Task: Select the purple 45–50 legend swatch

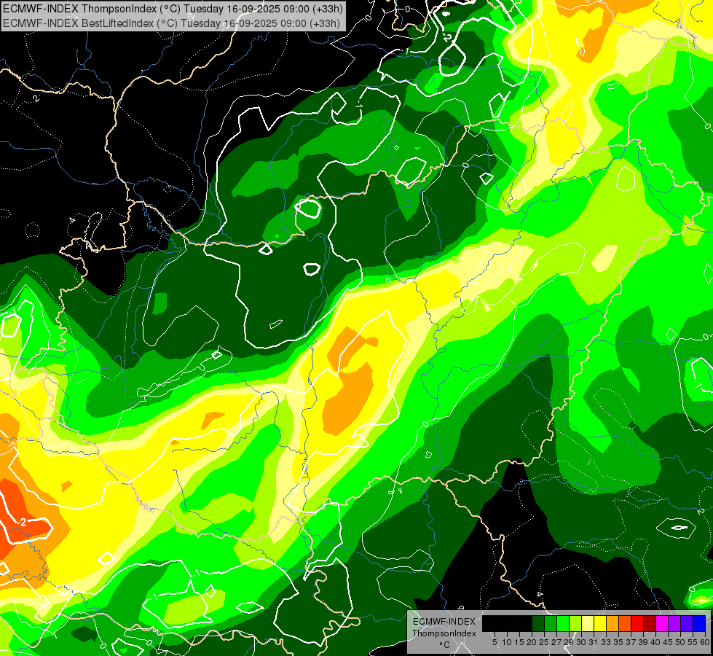Action: click(x=674, y=623)
